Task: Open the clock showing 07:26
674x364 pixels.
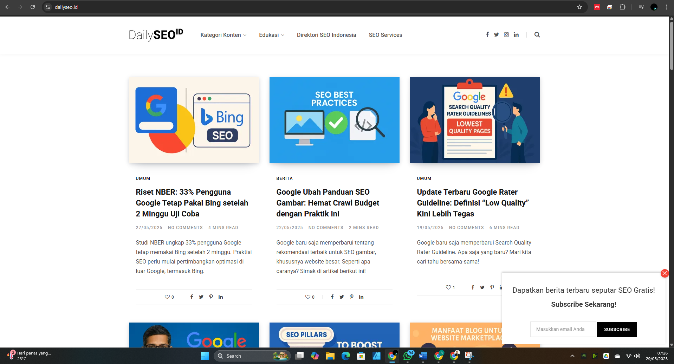Action: coord(656,356)
